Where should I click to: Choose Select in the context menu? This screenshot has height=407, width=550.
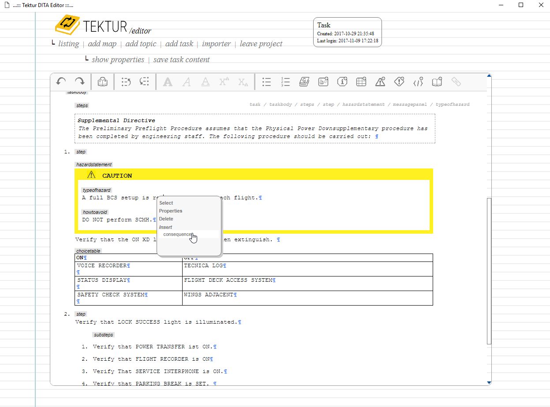coord(166,203)
